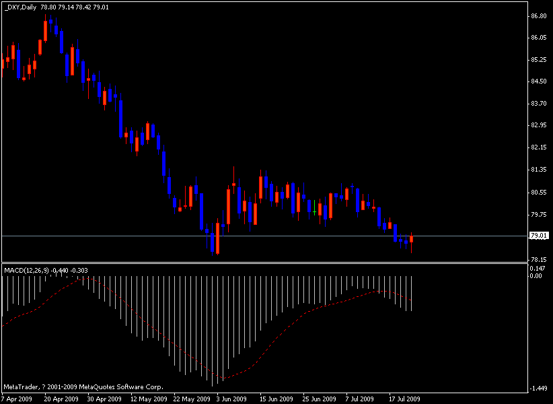Click the 25 Jun 2009 date label
Image resolution: width=553 pixels, height=404 pixels.
320,399
